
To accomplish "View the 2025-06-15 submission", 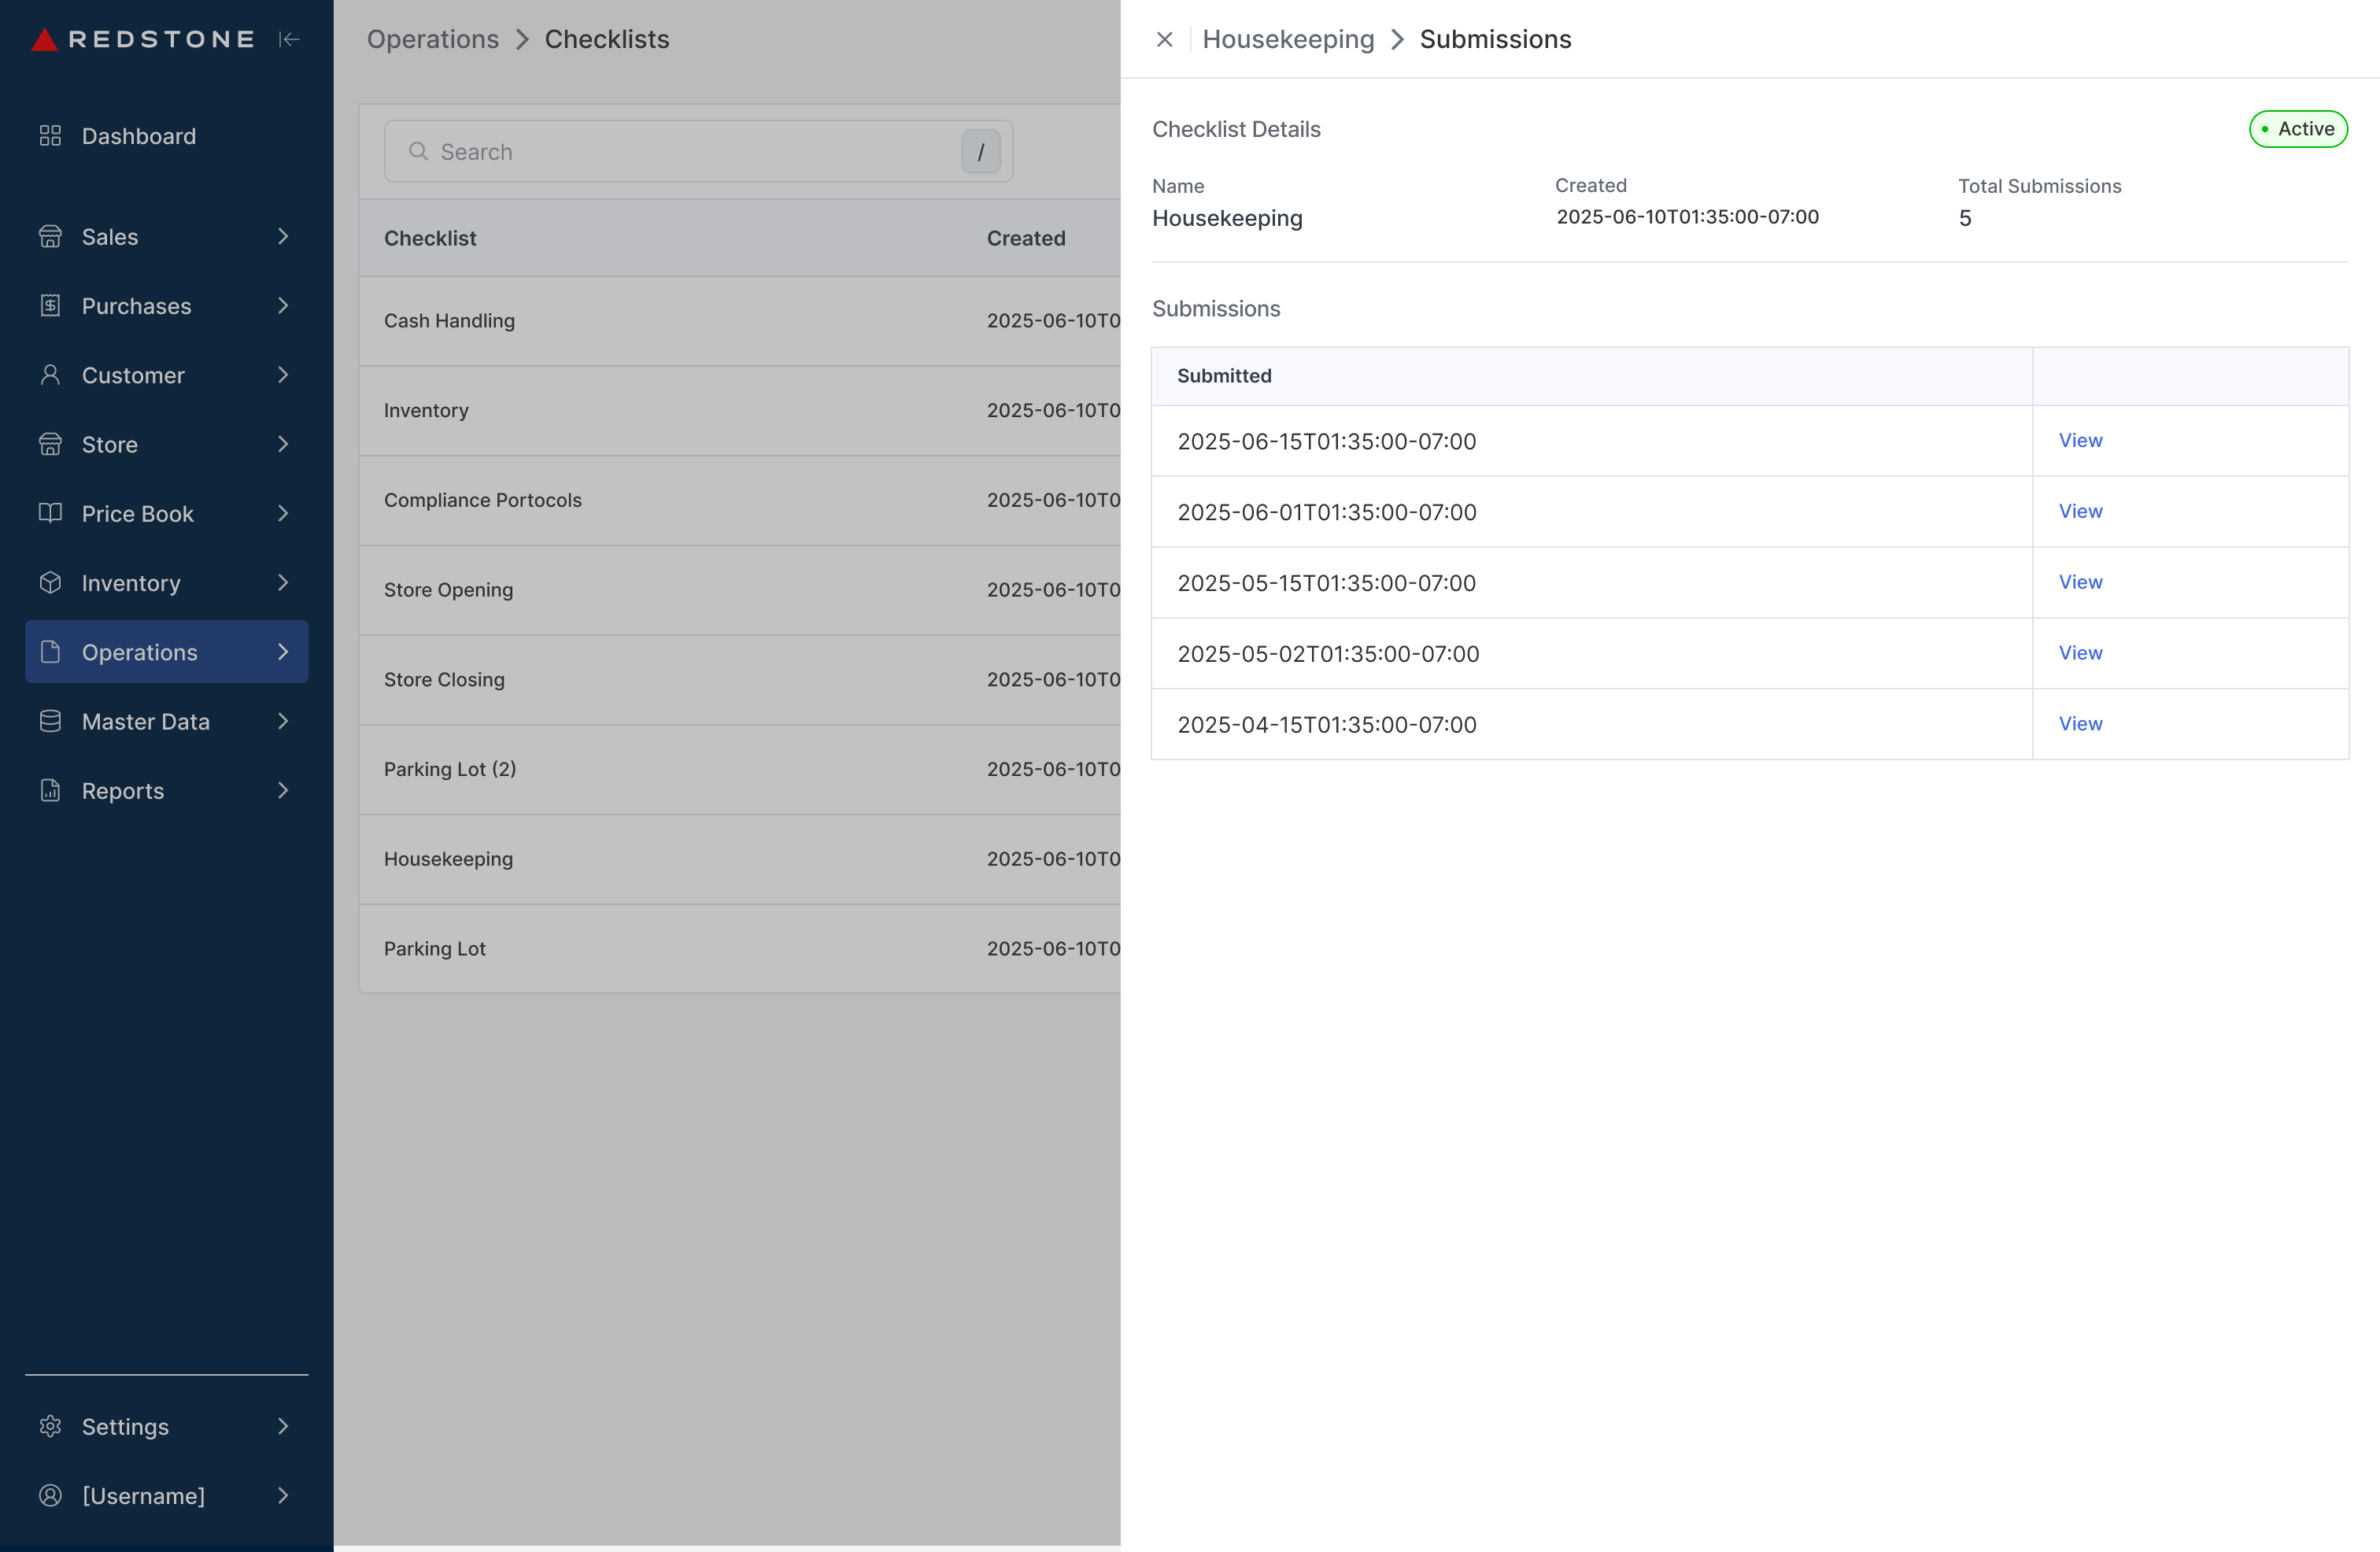I will tap(2080, 441).
